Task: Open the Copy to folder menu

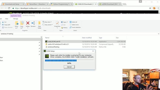Action: 22,25
